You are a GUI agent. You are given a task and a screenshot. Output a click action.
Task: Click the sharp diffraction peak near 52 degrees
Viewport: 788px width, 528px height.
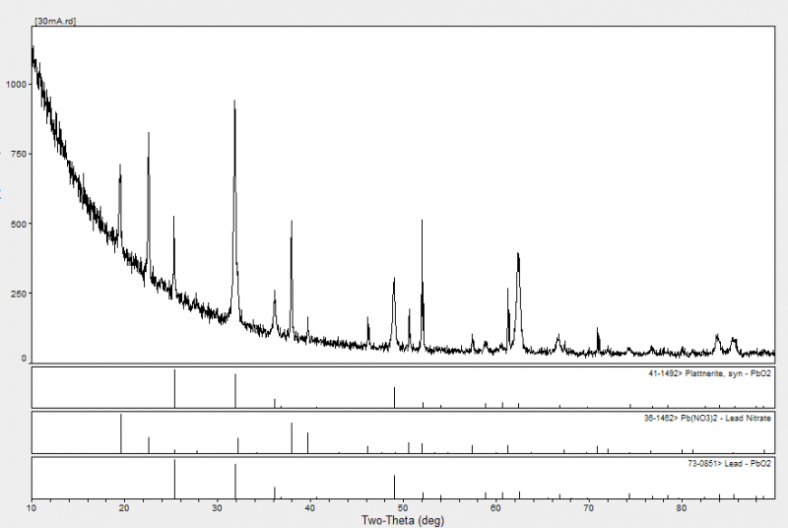pos(423,282)
